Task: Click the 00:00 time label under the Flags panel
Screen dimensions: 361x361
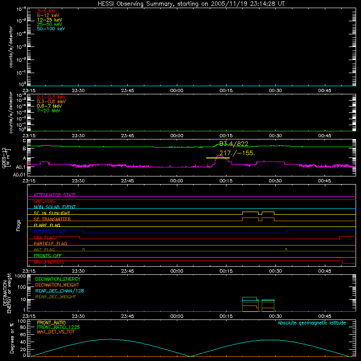Action: (x=176, y=271)
